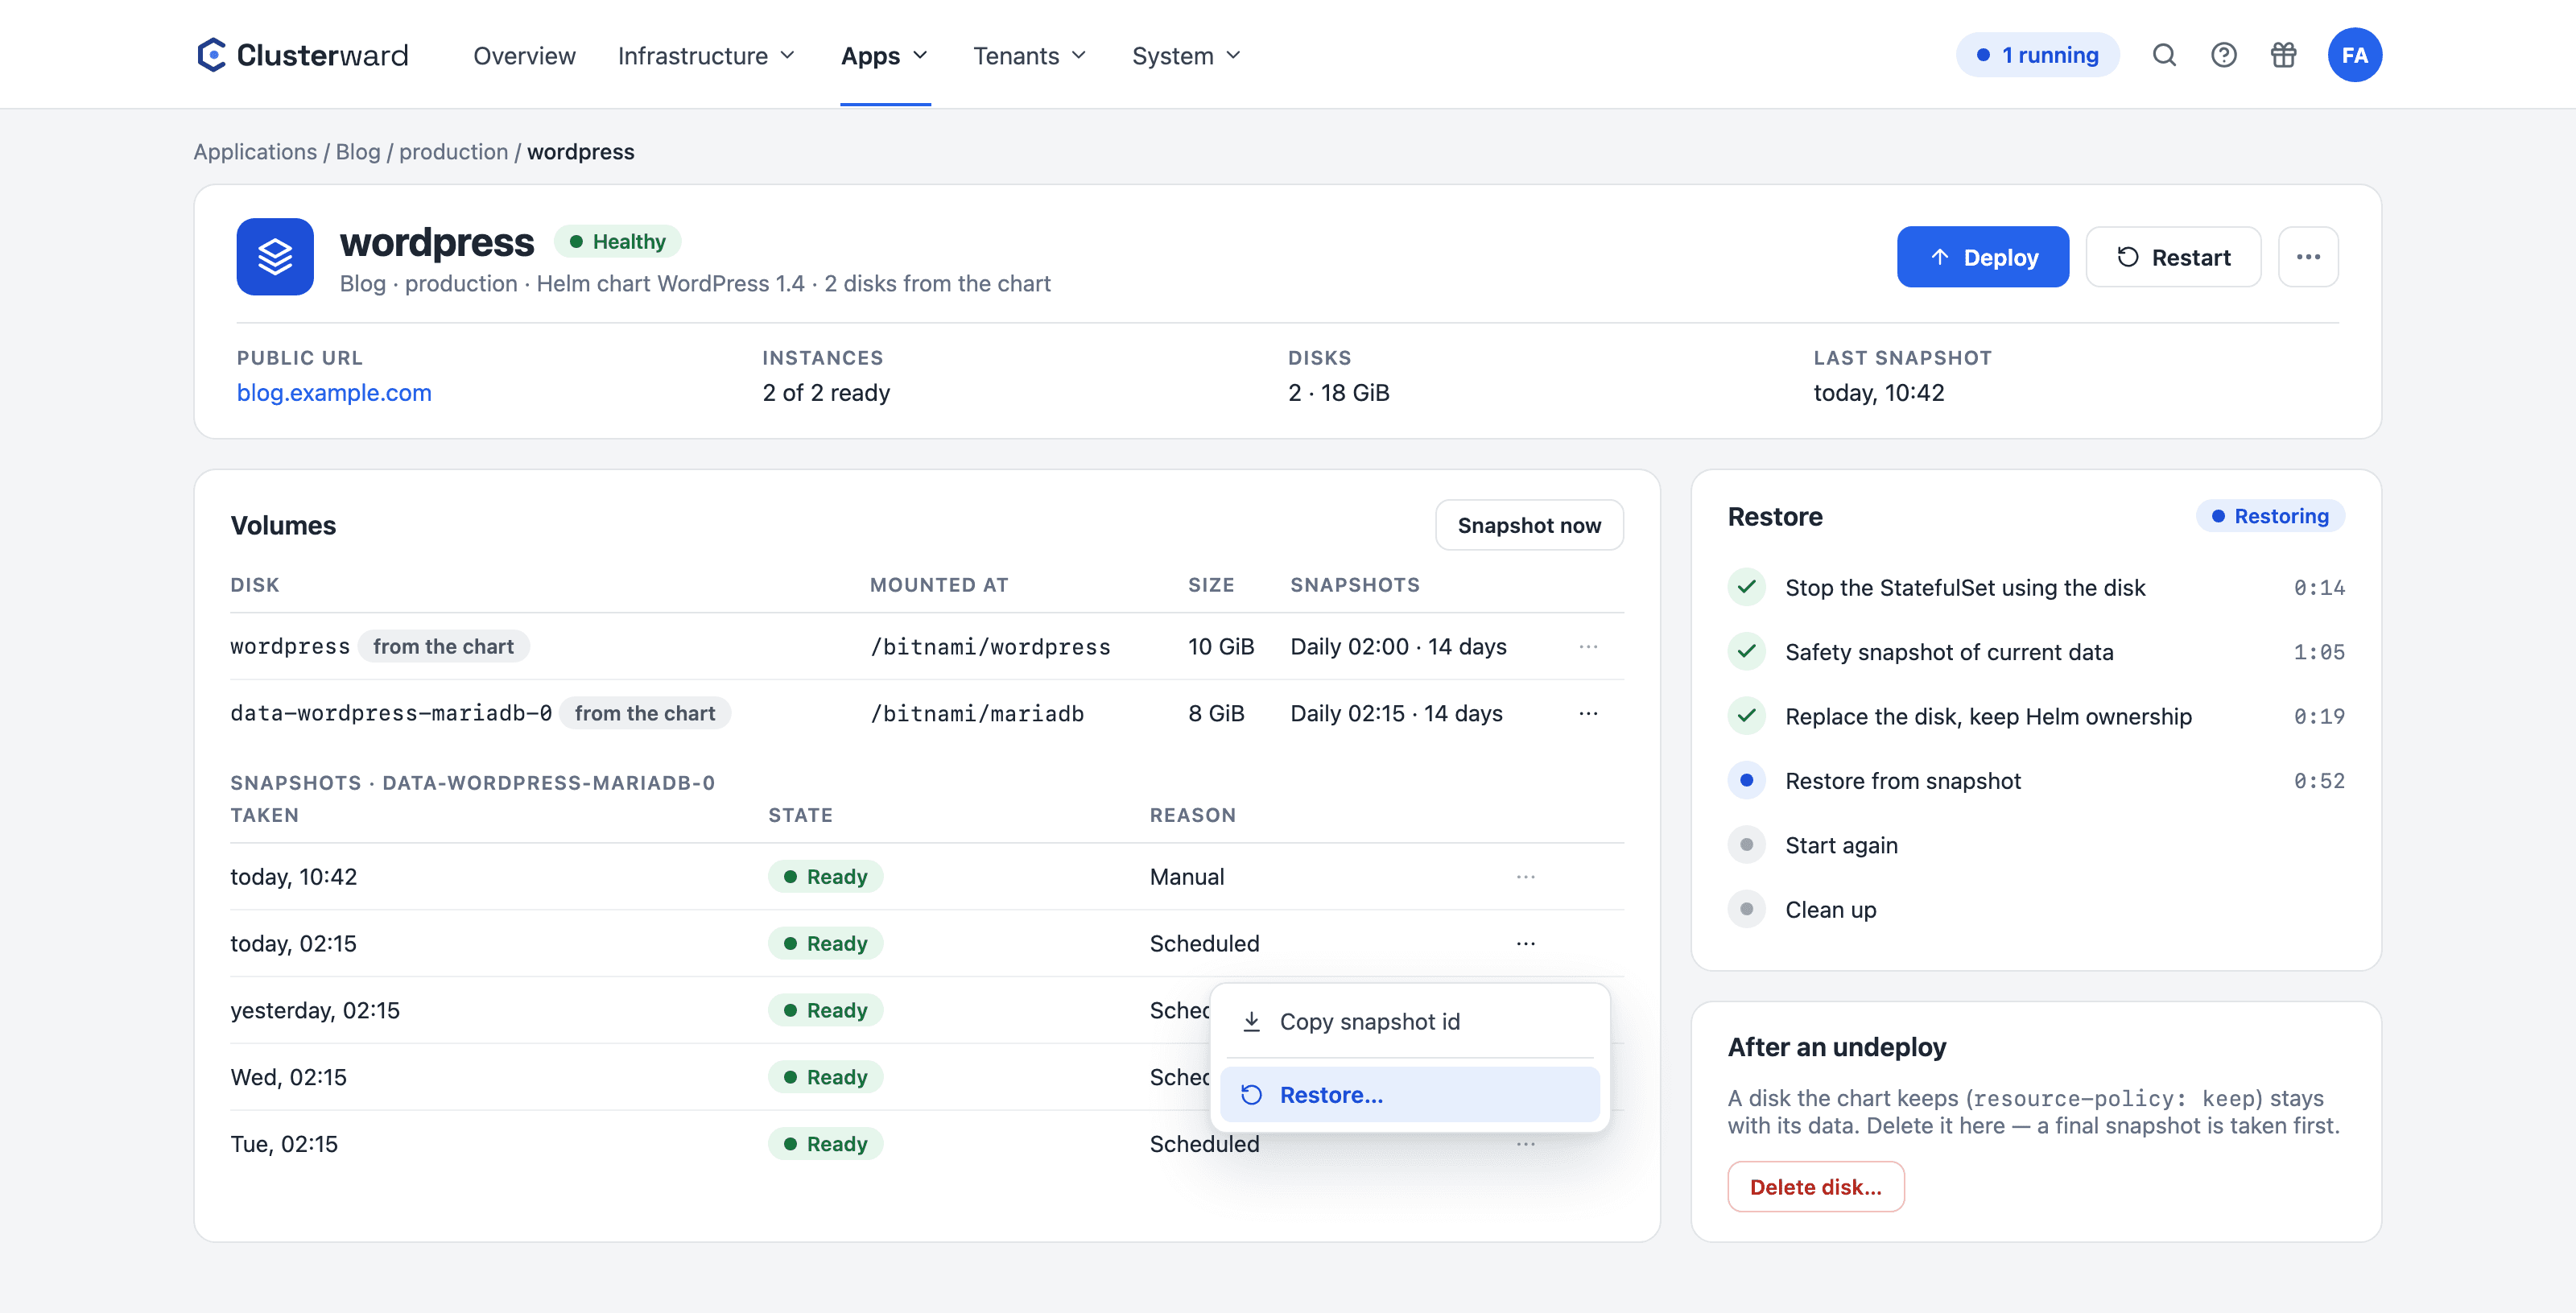Click the /bitnami/mariadb mount path
The height and width of the screenshot is (1313, 2576).
977,714
